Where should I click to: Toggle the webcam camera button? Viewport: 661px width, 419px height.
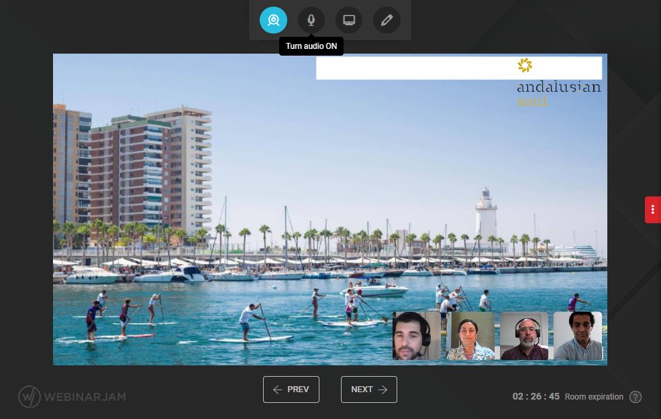(273, 20)
